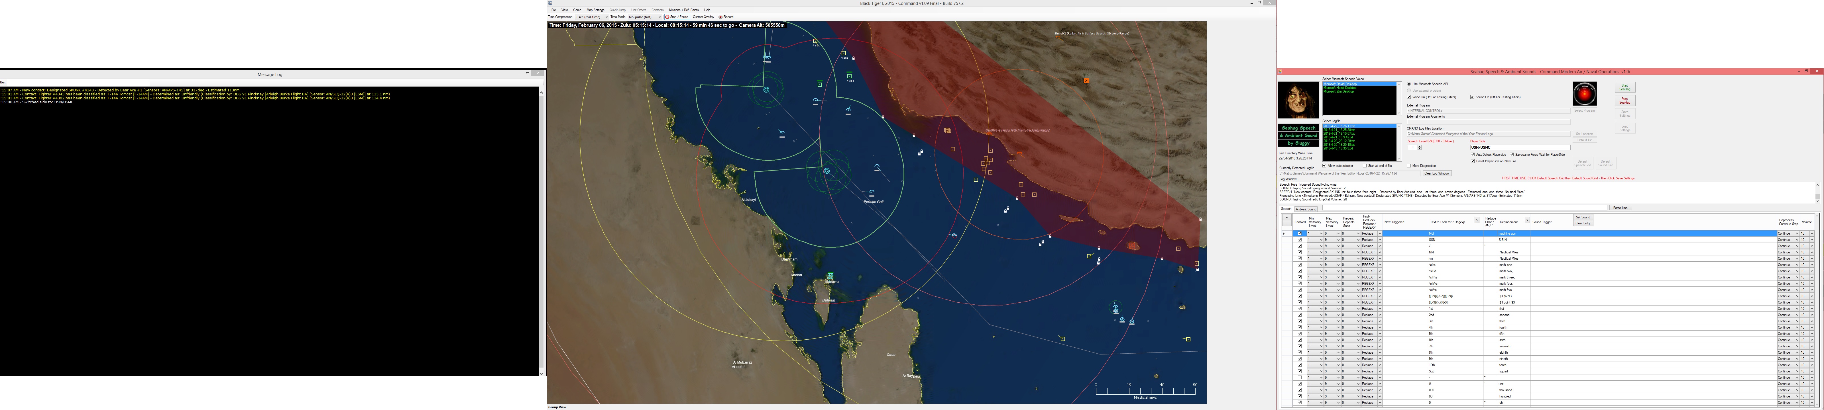Toggle AutoDetect Playerside checkbox
Image resolution: width=1824 pixels, height=410 pixels.
pyautogui.click(x=1473, y=155)
